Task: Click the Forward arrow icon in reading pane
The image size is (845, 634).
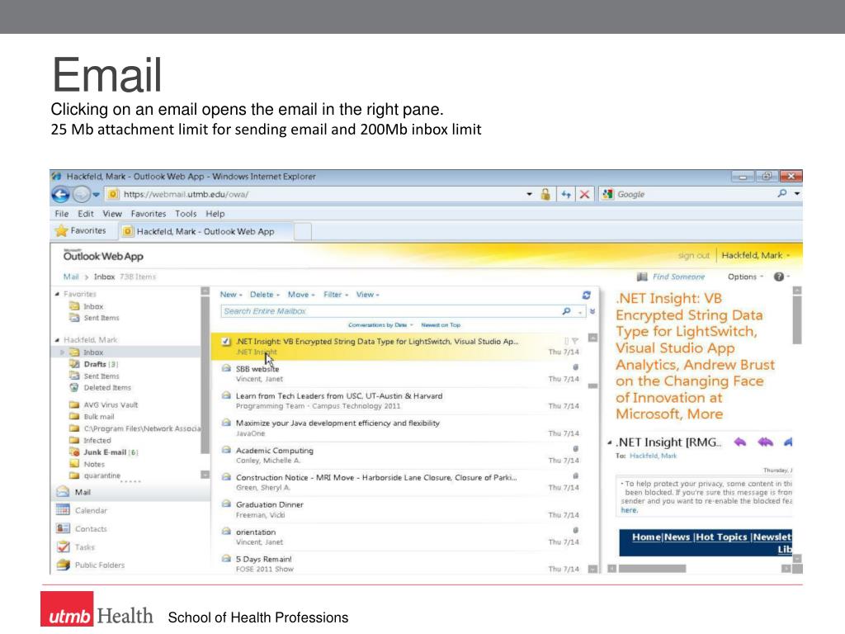Action: tap(788, 442)
